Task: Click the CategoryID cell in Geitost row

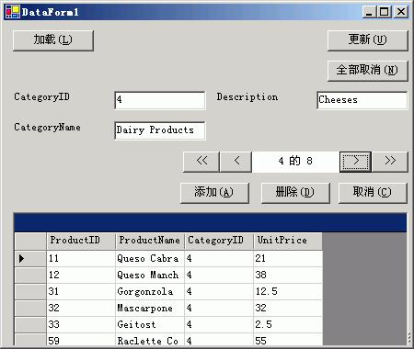Action: (219, 325)
